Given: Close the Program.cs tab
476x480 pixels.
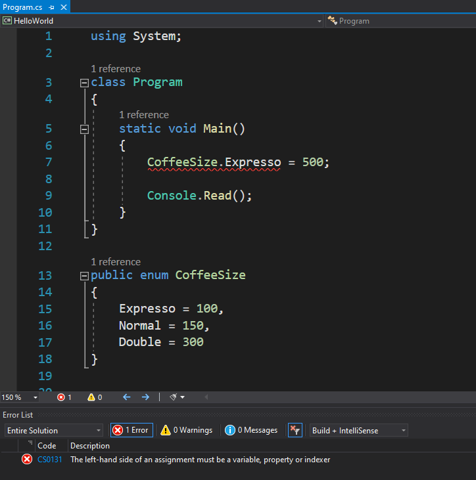Looking at the screenshot, I should click(63, 7).
